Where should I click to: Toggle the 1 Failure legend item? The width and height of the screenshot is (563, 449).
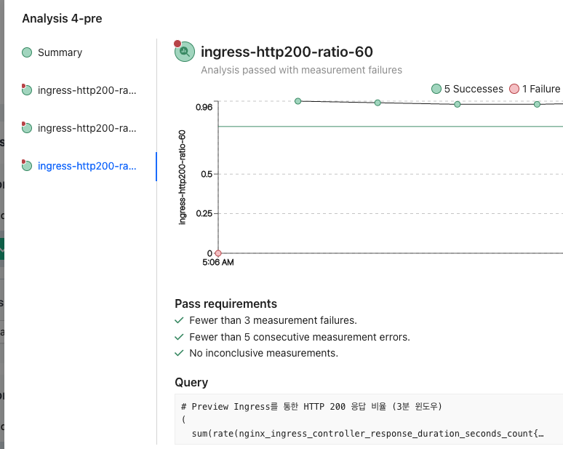coord(535,89)
